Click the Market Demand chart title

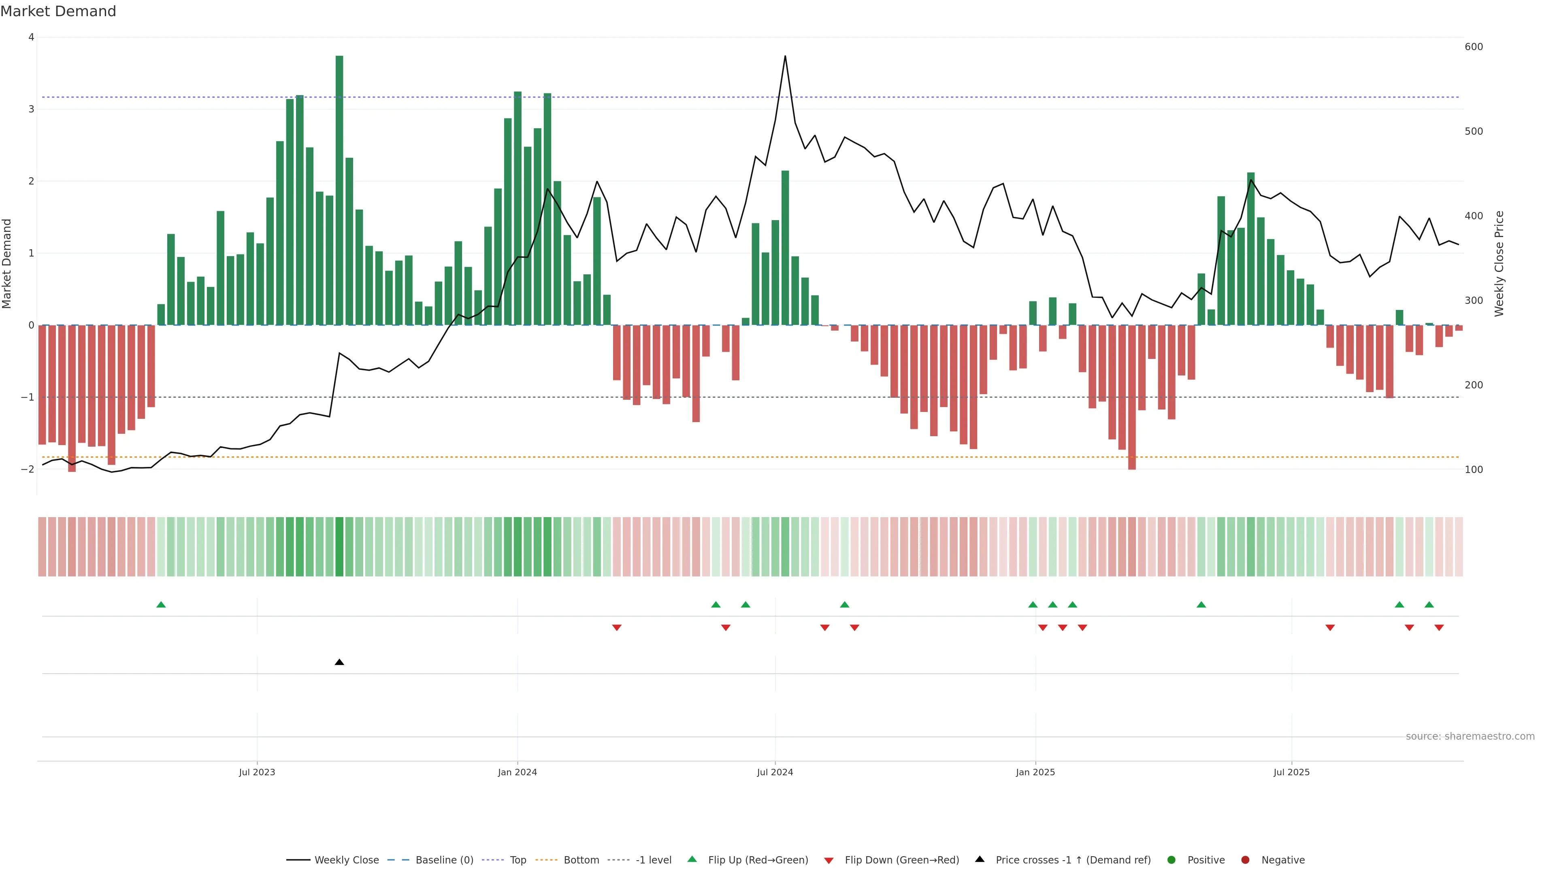point(59,11)
